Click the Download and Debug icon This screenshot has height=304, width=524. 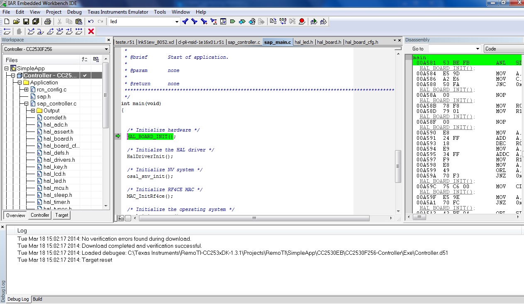(x=314, y=22)
